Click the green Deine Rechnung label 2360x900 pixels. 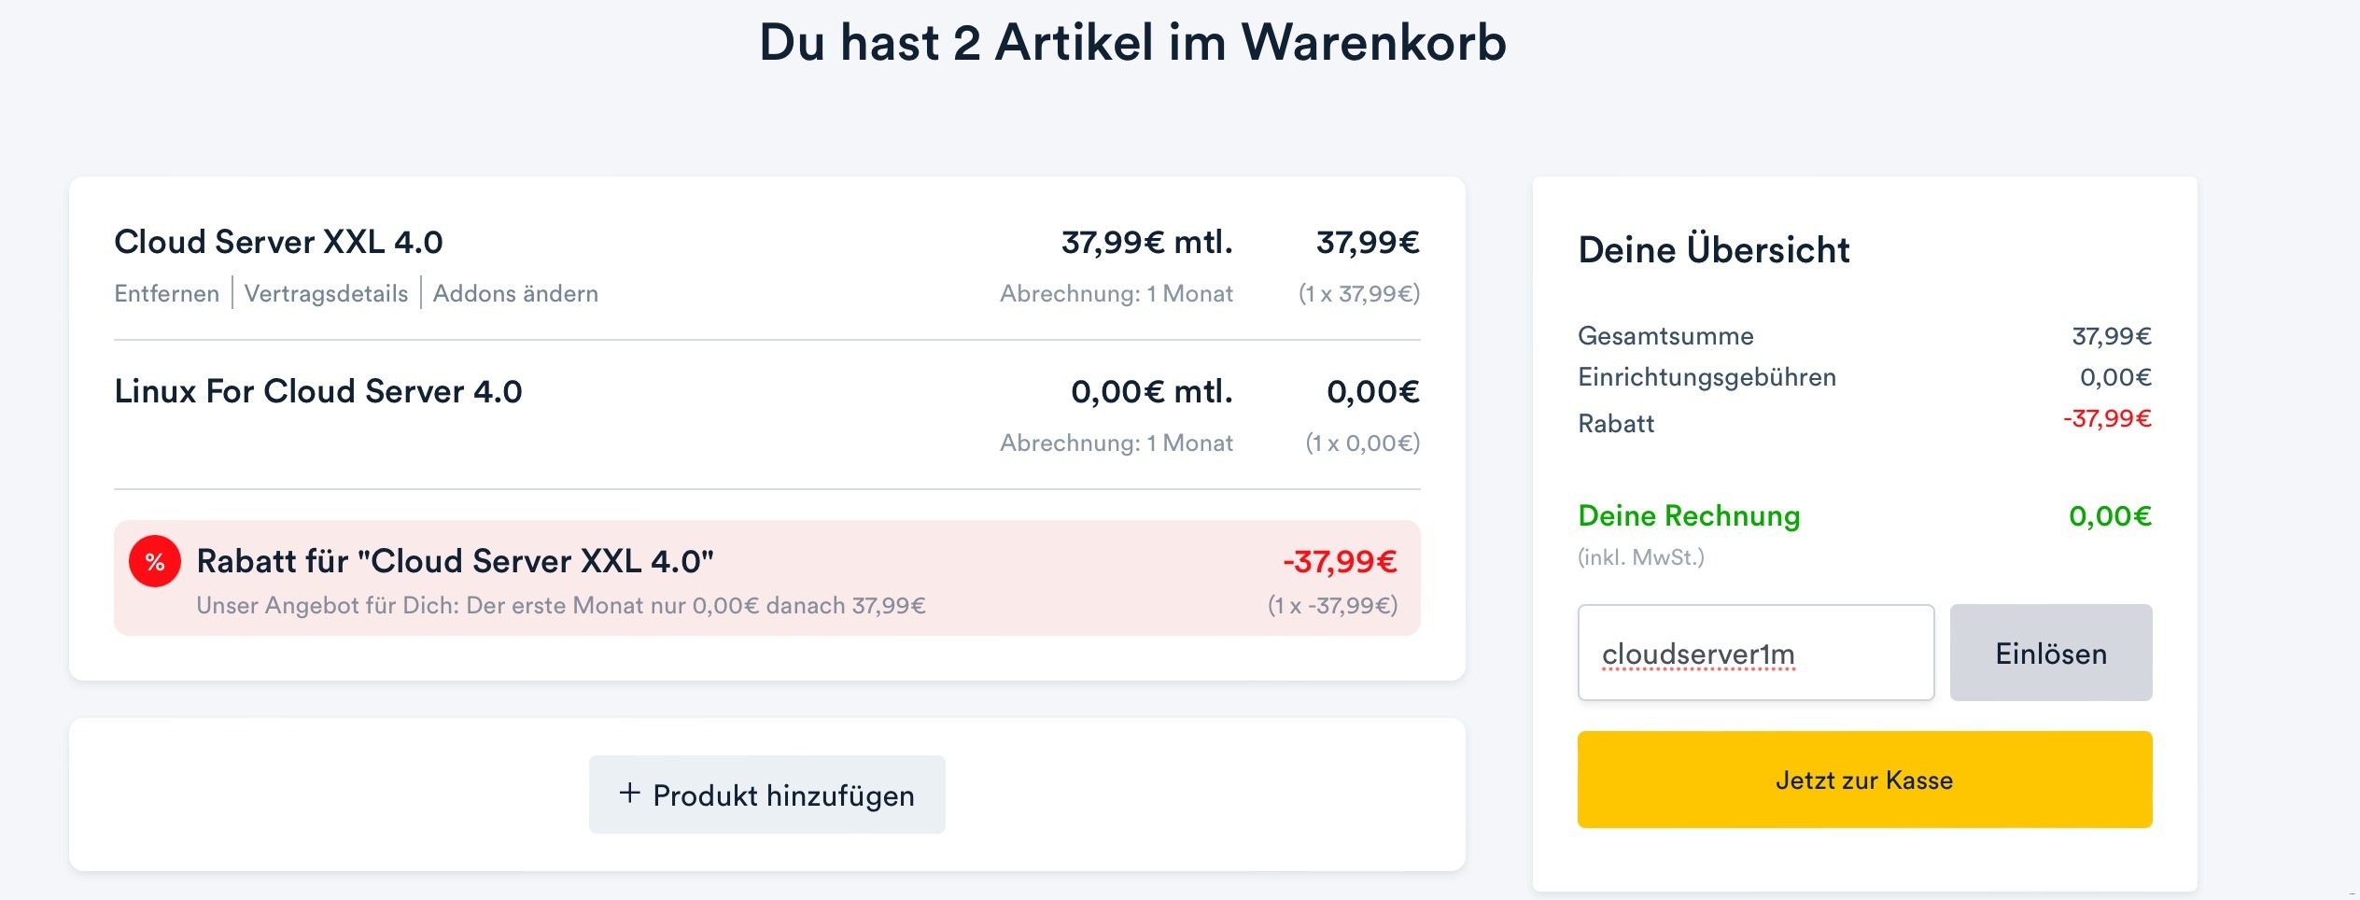pos(1689,516)
